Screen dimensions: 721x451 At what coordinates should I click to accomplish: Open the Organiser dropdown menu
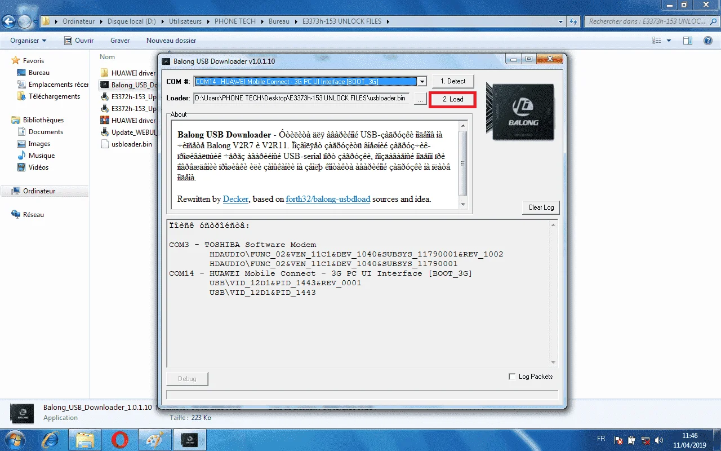tap(28, 41)
